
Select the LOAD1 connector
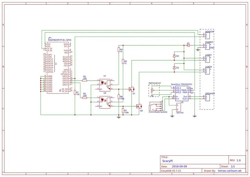(x=207, y=59)
